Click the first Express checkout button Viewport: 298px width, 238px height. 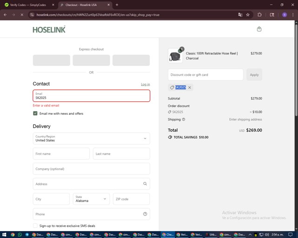point(52,60)
